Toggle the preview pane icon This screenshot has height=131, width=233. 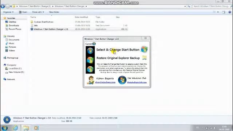pos(224,12)
